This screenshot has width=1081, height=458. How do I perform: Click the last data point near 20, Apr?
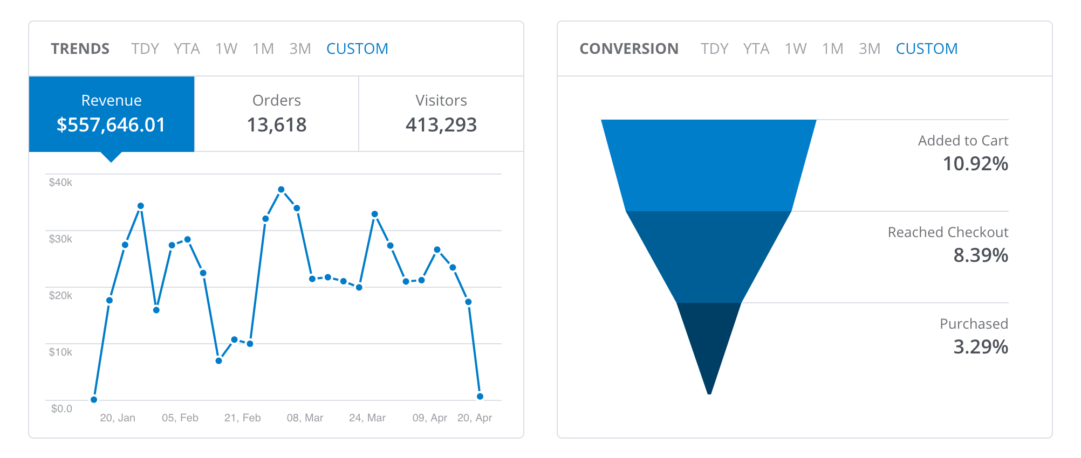(480, 397)
